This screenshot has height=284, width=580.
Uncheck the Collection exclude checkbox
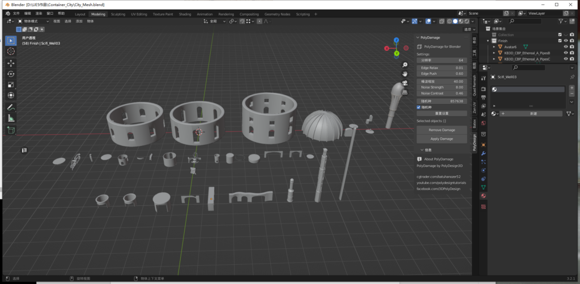[x=560, y=35]
